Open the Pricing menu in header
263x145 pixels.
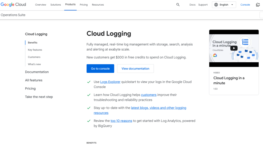[x=84, y=5]
